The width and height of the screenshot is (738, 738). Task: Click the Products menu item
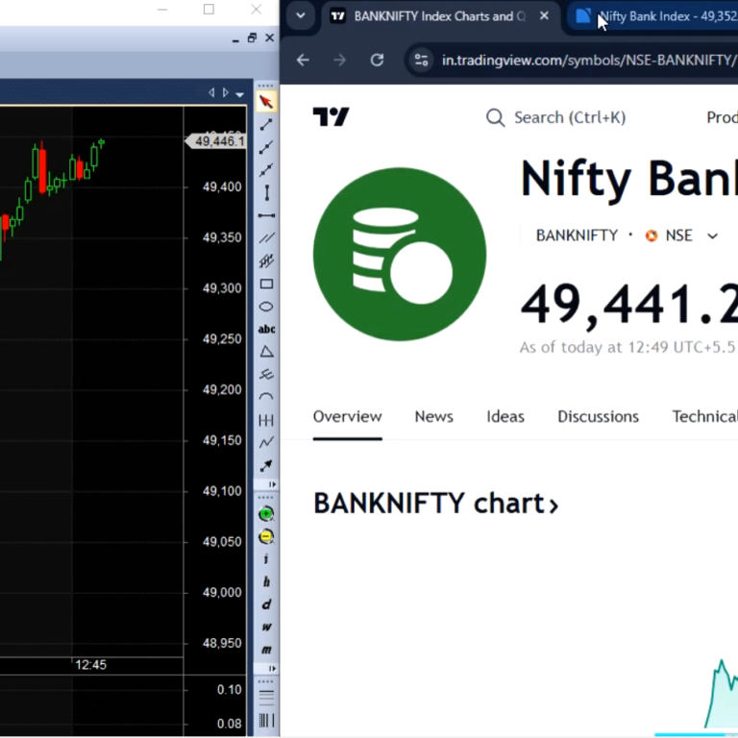722,117
